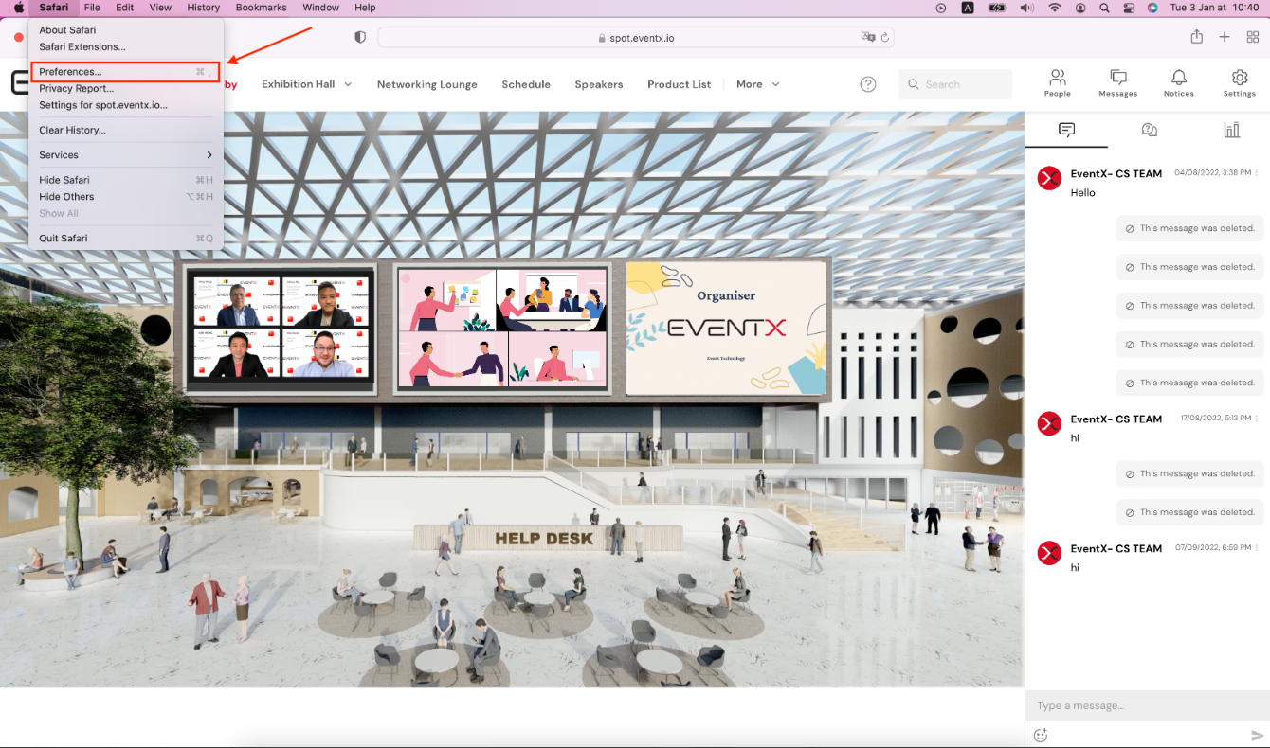
Task: Open the Bookmarks menu
Action: pyautogui.click(x=261, y=8)
